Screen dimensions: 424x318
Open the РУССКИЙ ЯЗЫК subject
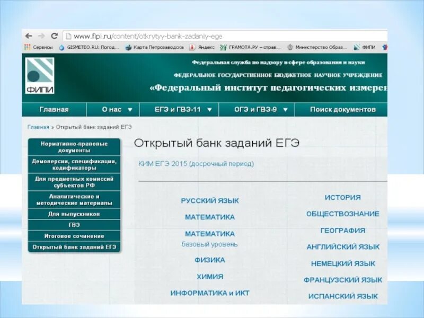click(x=210, y=201)
